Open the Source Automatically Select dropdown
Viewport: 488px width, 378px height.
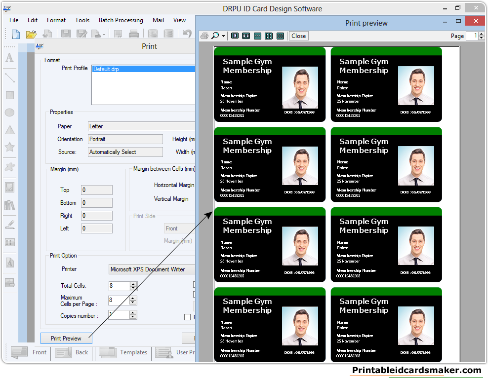(x=125, y=151)
